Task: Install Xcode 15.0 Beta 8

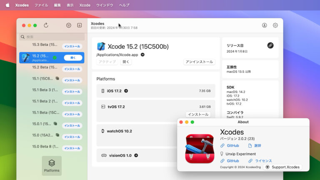Action: [x=72, y=148]
